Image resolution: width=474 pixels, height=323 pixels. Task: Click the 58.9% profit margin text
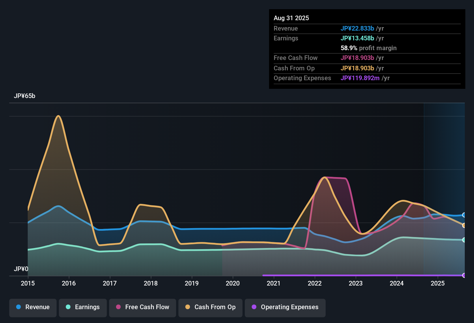[x=369, y=48]
